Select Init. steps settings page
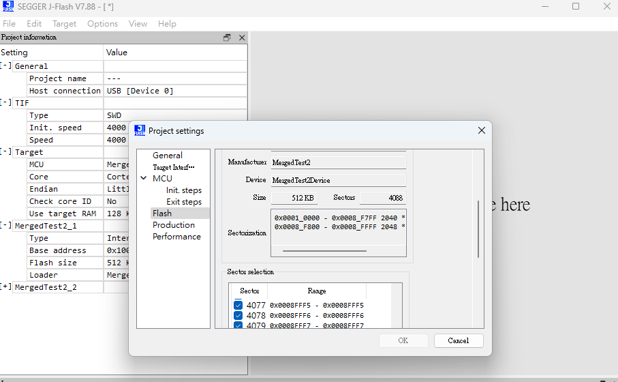618x382 pixels. point(184,190)
